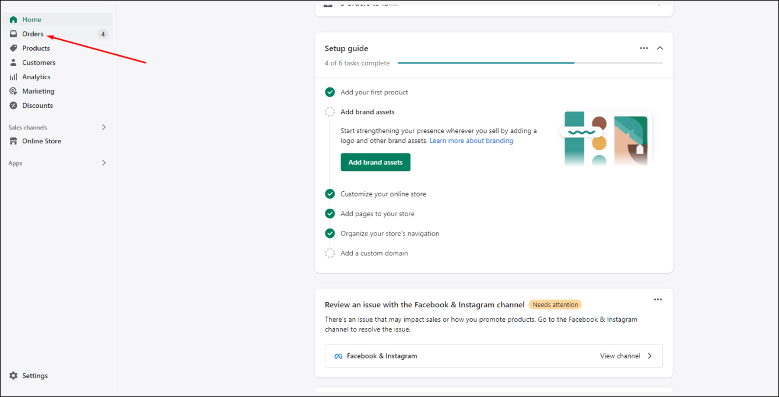The image size is (779, 397).
Task: Click the green Add brand assets button
Action: click(x=376, y=163)
